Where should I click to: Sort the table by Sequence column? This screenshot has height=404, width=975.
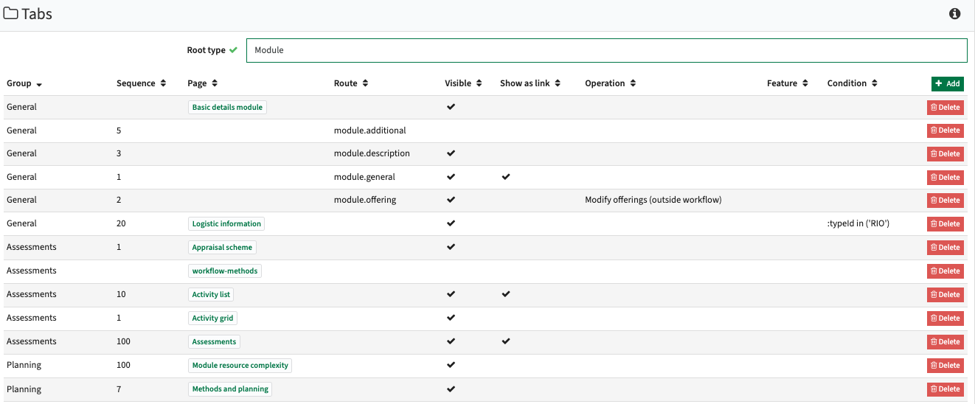point(142,83)
